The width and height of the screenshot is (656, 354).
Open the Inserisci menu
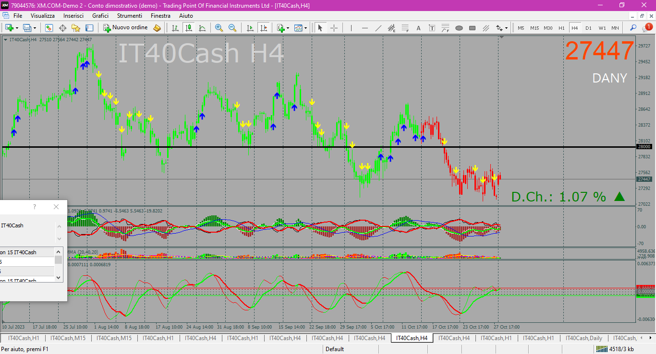click(73, 15)
